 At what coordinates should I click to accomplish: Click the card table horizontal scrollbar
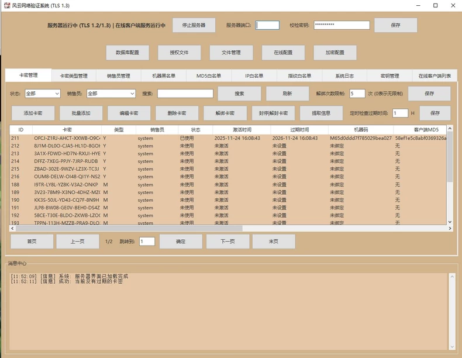[129, 228]
